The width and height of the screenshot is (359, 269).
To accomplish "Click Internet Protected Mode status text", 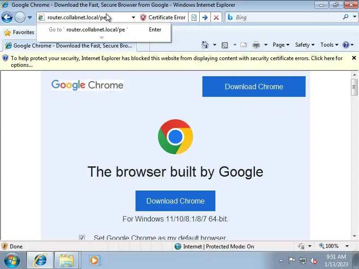I will pyautogui.click(x=219, y=246).
